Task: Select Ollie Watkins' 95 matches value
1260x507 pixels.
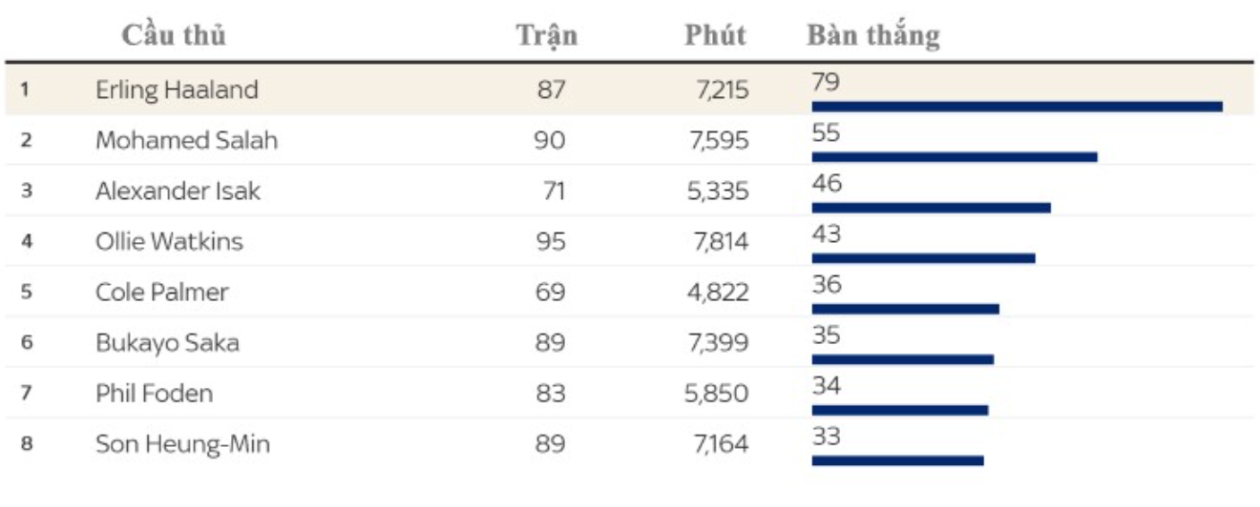Action: 550,241
